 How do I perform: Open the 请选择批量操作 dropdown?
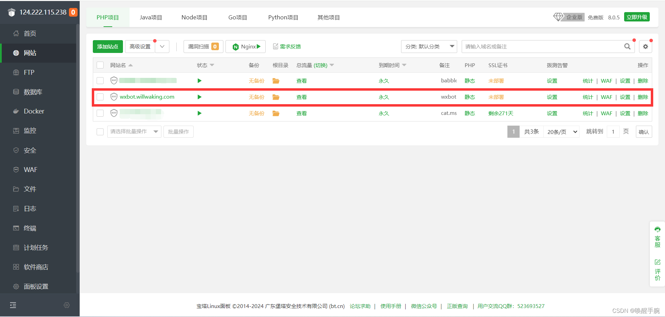[x=134, y=132]
